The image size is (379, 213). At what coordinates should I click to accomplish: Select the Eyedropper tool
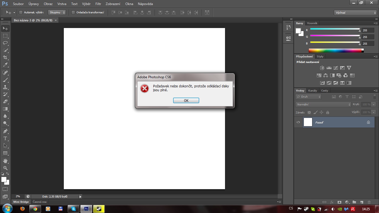pyautogui.click(x=5, y=65)
